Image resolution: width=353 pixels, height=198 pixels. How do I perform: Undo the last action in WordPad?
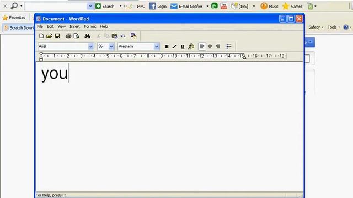tap(122, 36)
